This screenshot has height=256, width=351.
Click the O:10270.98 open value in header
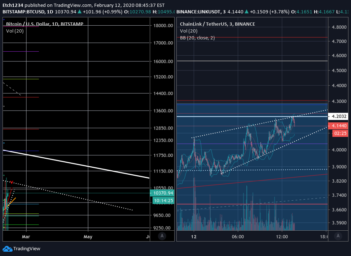coord(137,12)
